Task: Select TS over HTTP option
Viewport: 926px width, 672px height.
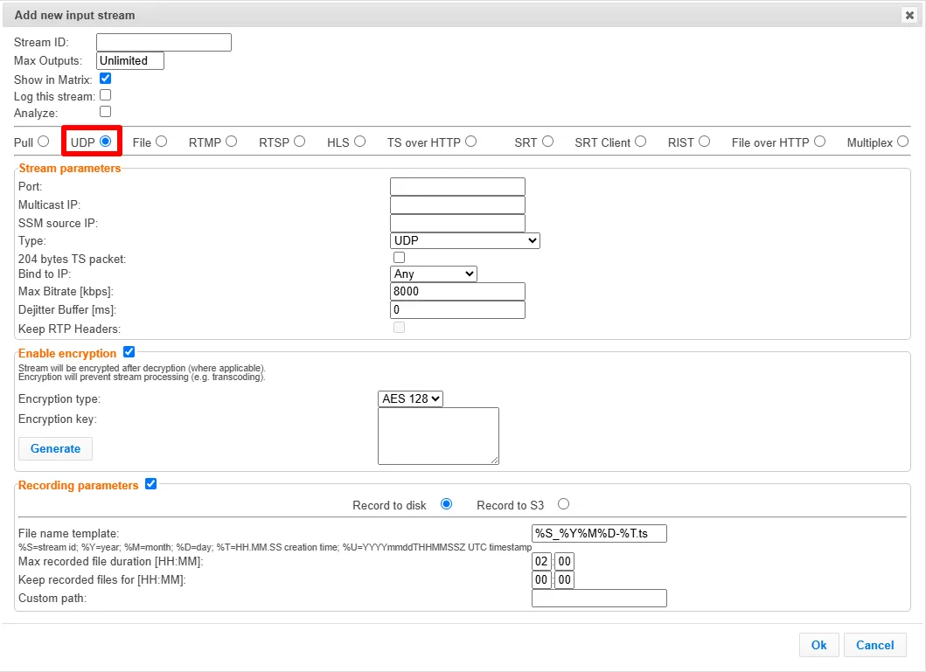Action: tap(470, 142)
